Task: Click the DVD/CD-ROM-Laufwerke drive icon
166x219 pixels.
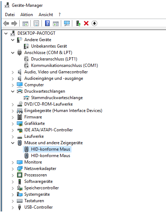Action: [20, 104]
